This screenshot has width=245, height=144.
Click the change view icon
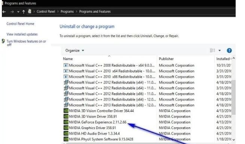(x=212, y=50)
